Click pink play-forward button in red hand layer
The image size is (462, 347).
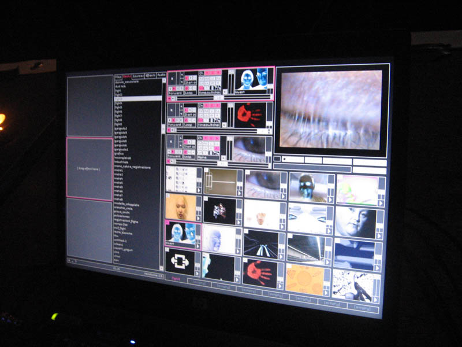click(173, 120)
